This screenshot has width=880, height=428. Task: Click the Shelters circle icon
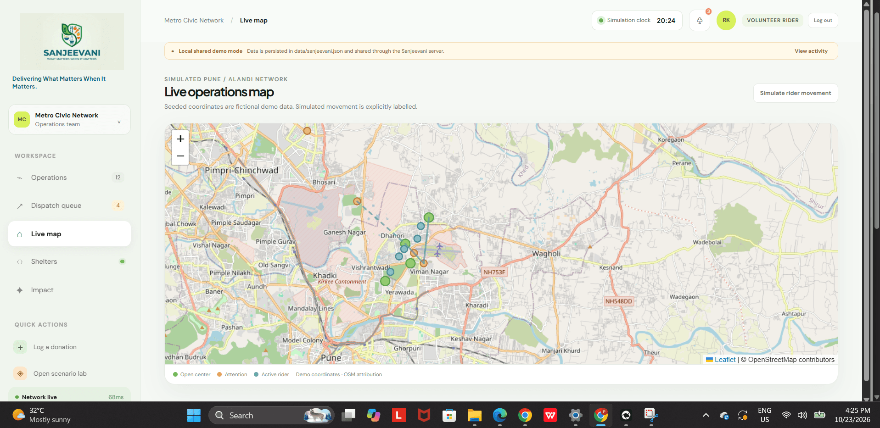point(20,262)
